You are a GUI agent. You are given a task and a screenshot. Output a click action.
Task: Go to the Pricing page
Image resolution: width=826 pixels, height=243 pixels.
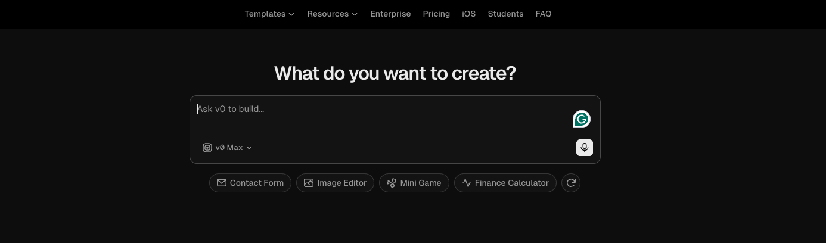[x=436, y=14]
